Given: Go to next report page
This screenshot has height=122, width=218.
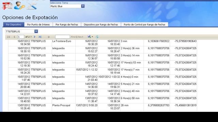Looking at the screenshot, I should pos(35,37).
